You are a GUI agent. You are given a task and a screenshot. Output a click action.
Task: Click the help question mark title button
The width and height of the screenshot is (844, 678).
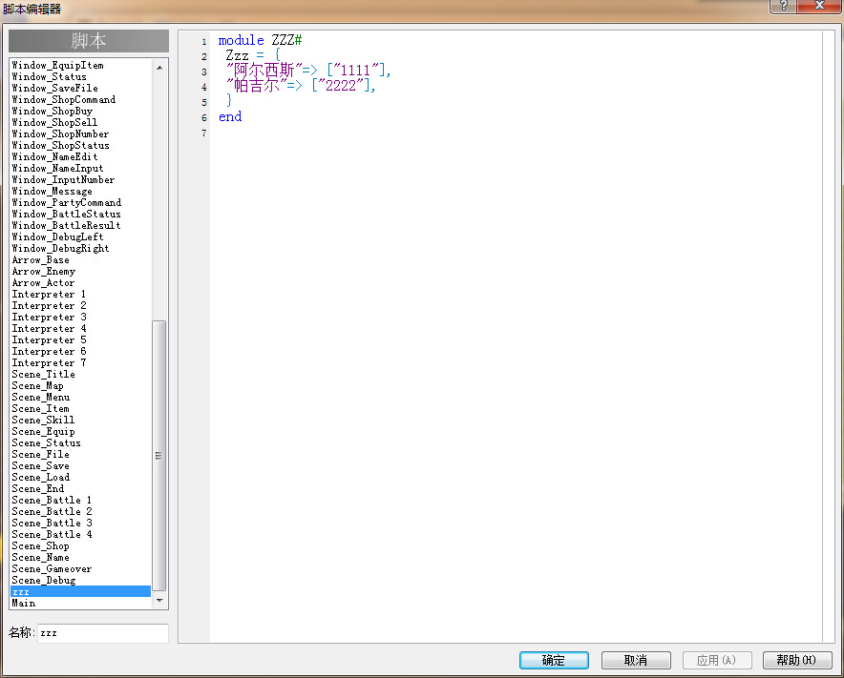[783, 6]
